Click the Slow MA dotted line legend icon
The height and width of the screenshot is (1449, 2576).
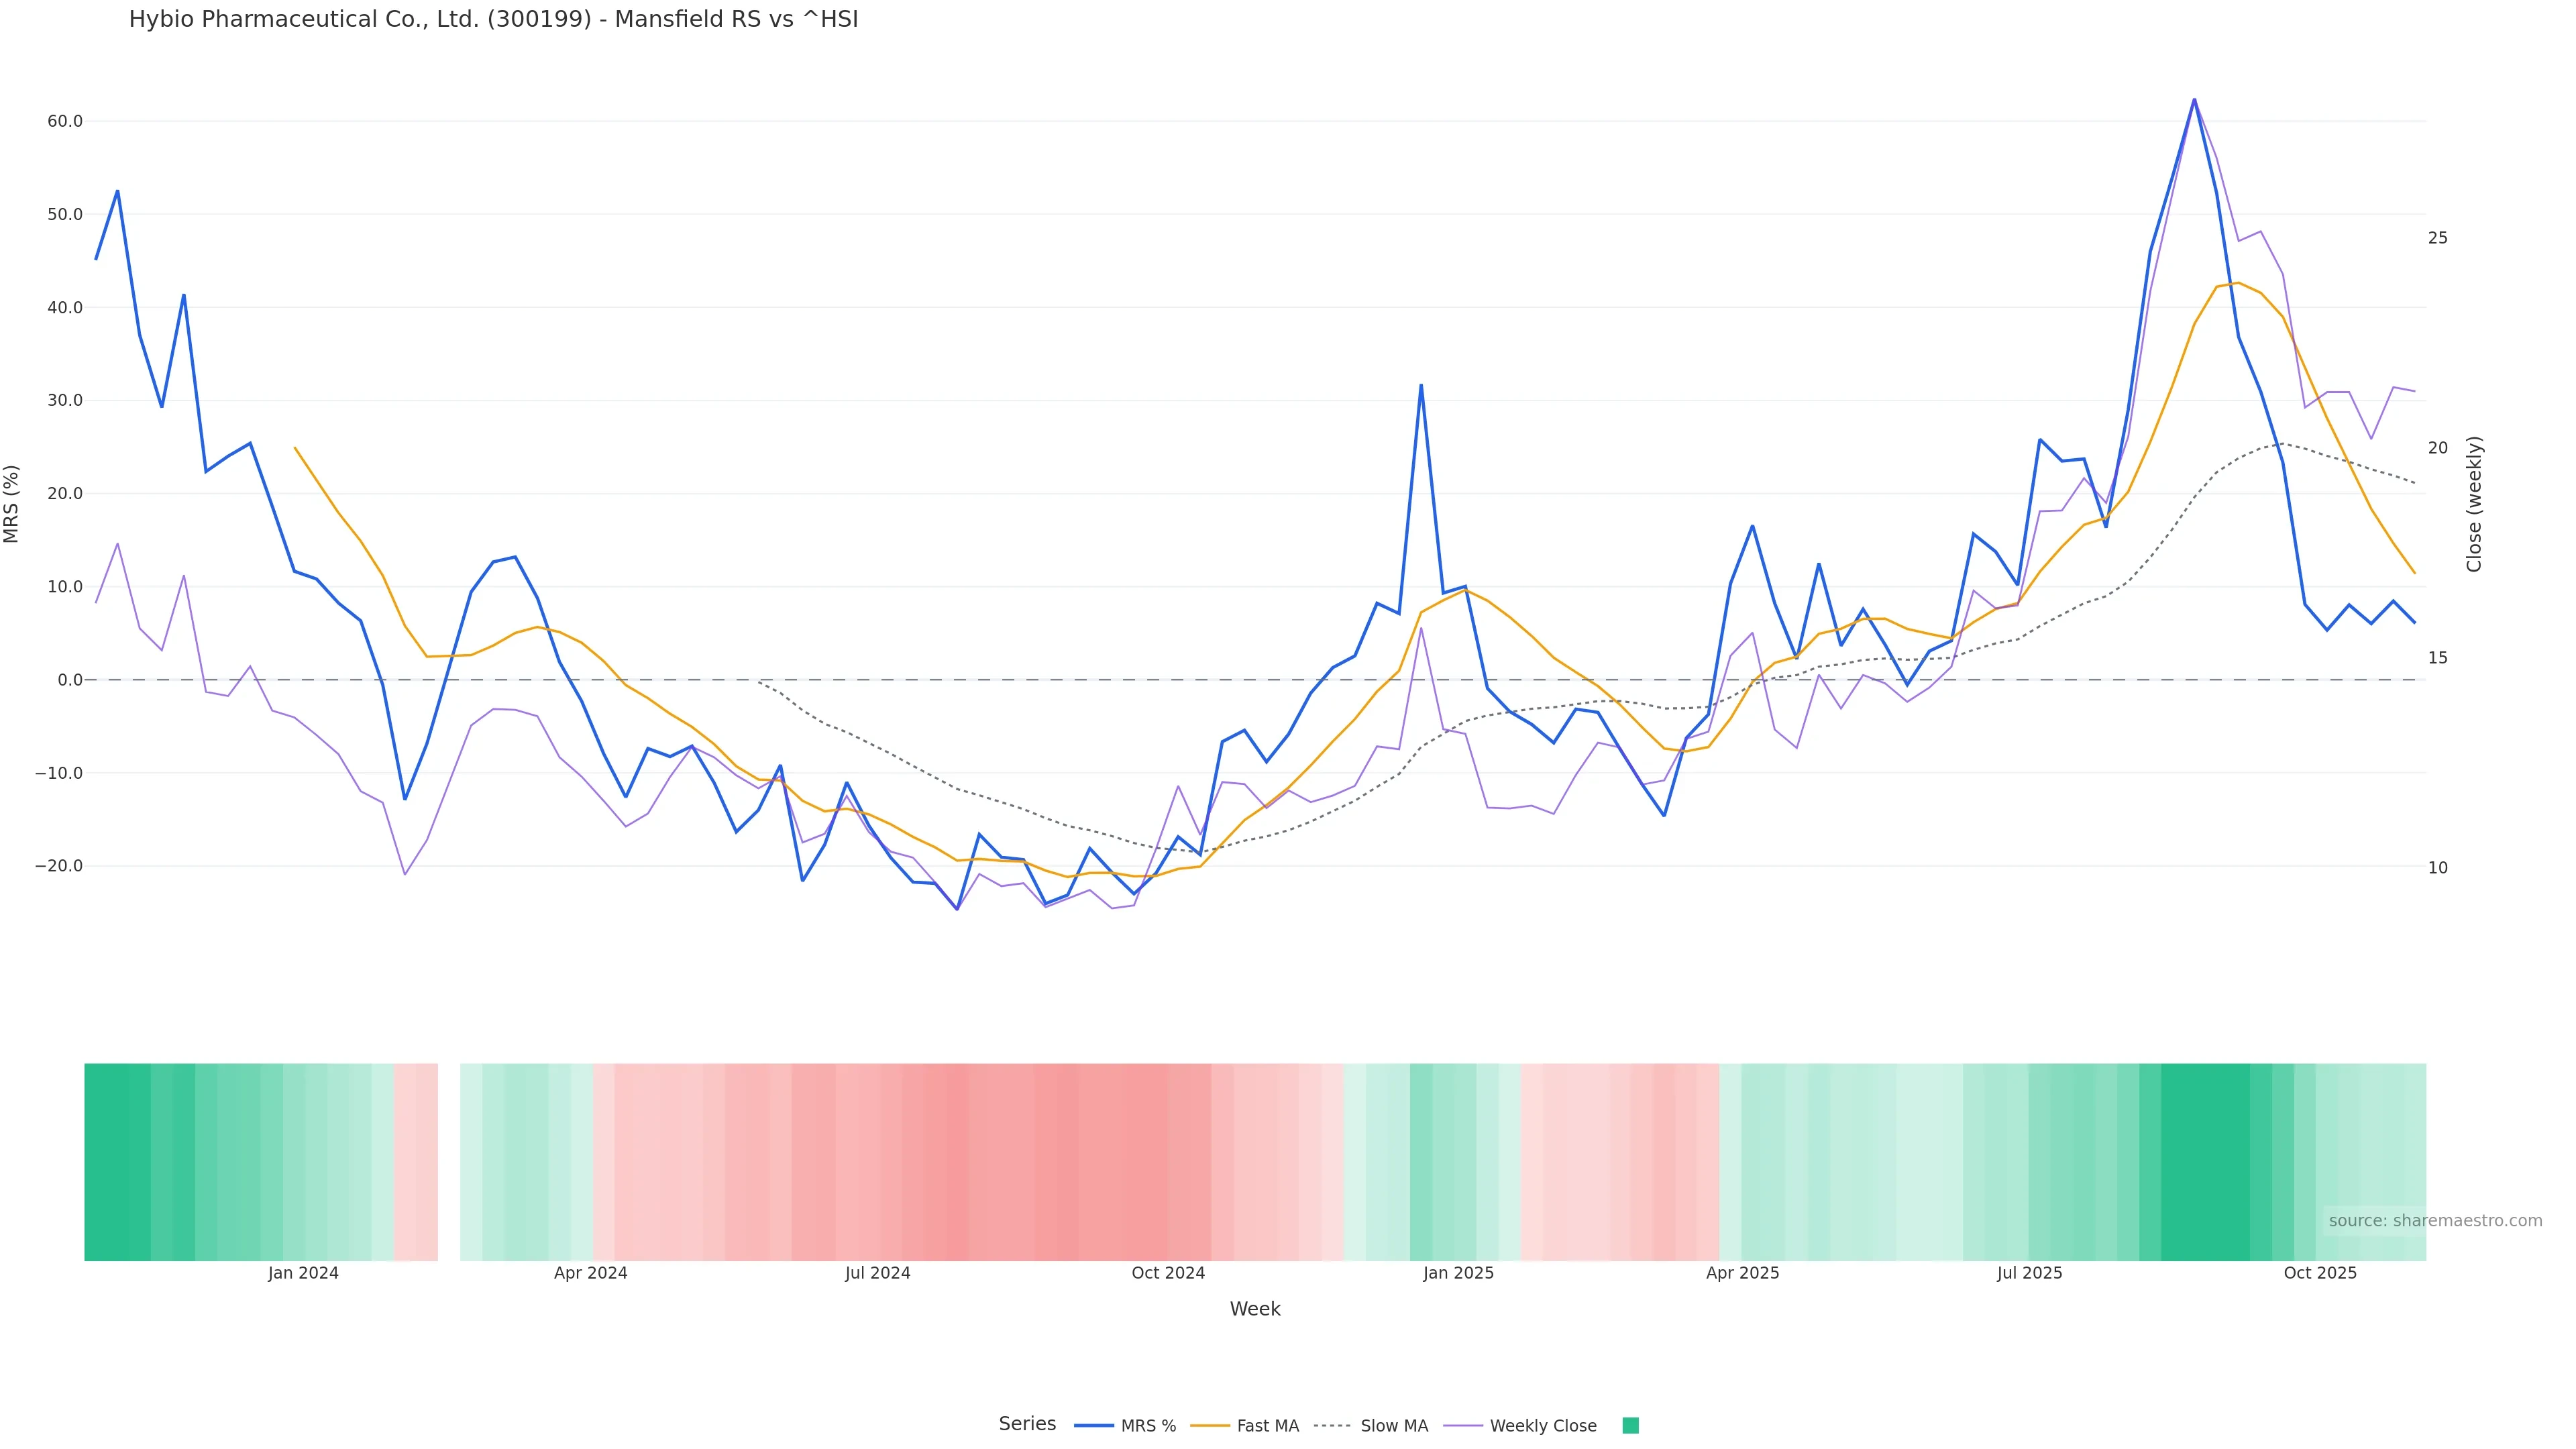point(1332,1426)
